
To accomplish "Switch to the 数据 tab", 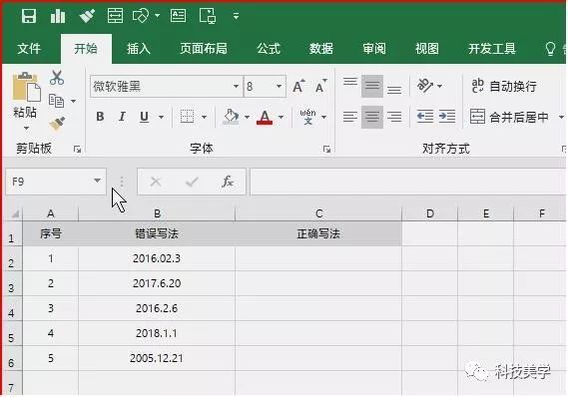I will 321,48.
